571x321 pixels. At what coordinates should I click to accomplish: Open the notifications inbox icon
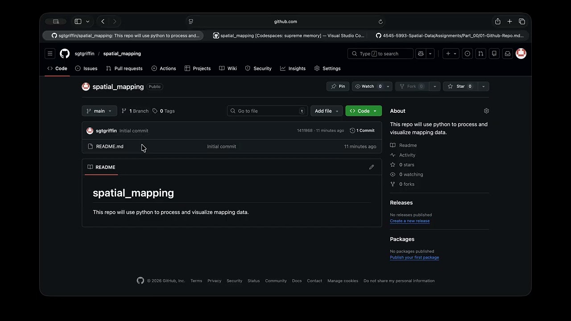pyautogui.click(x=507, y=53)
